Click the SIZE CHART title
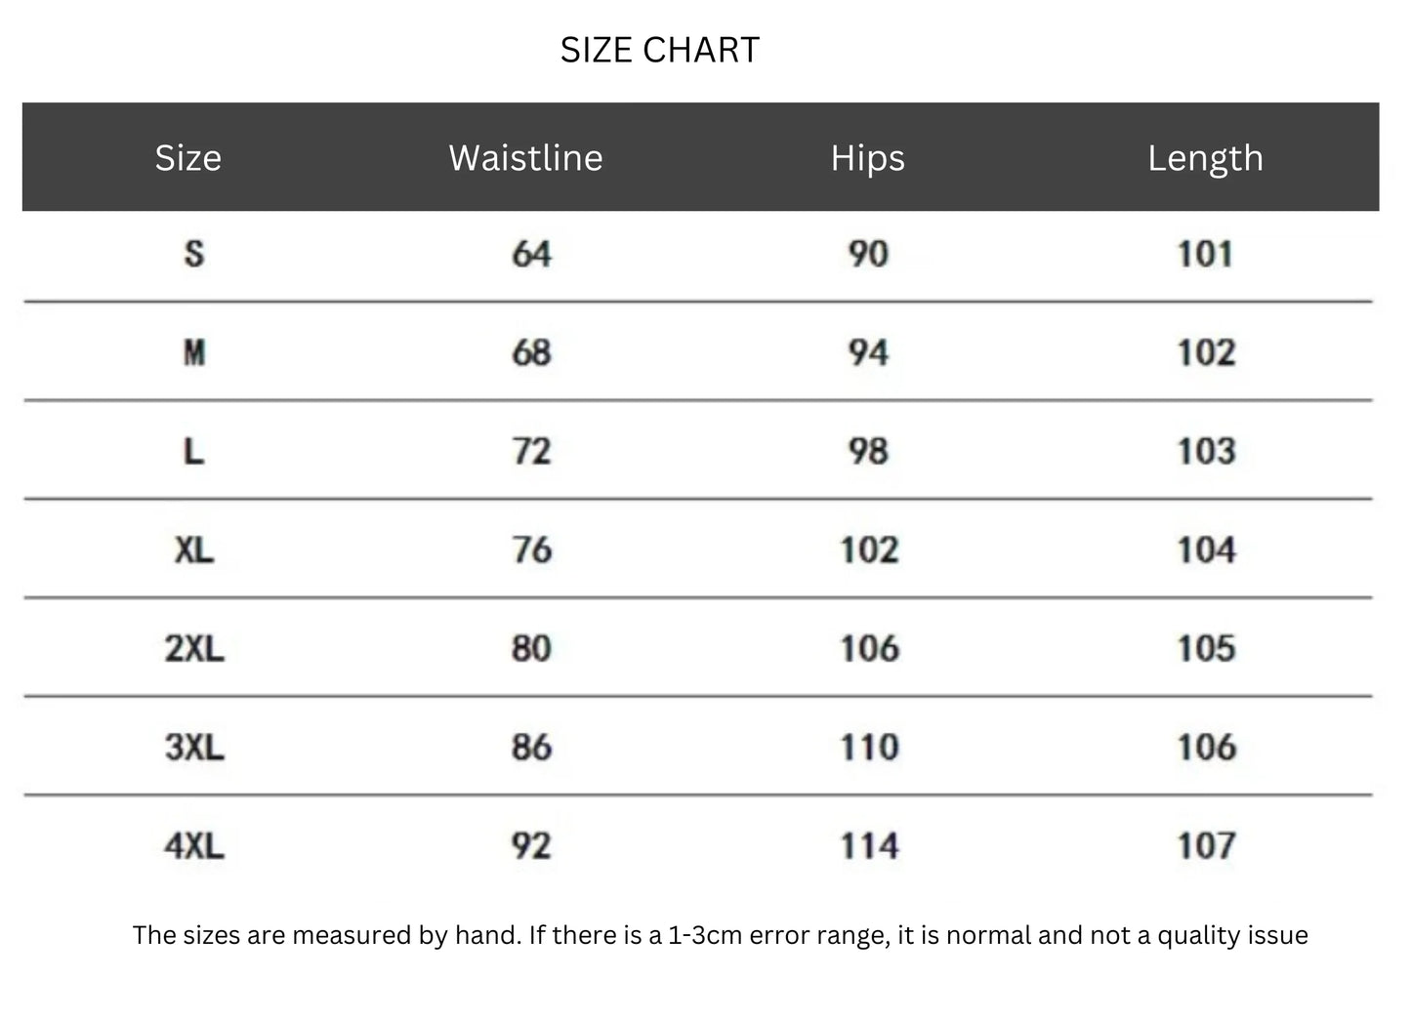 click(x=659, y=50)
